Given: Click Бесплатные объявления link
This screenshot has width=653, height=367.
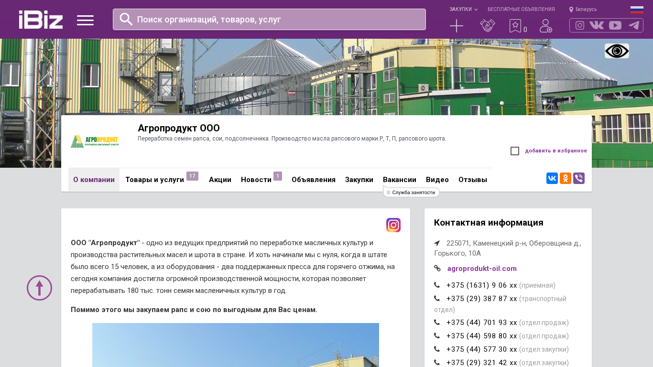Looking at the screenshot, I should (521, 10).
